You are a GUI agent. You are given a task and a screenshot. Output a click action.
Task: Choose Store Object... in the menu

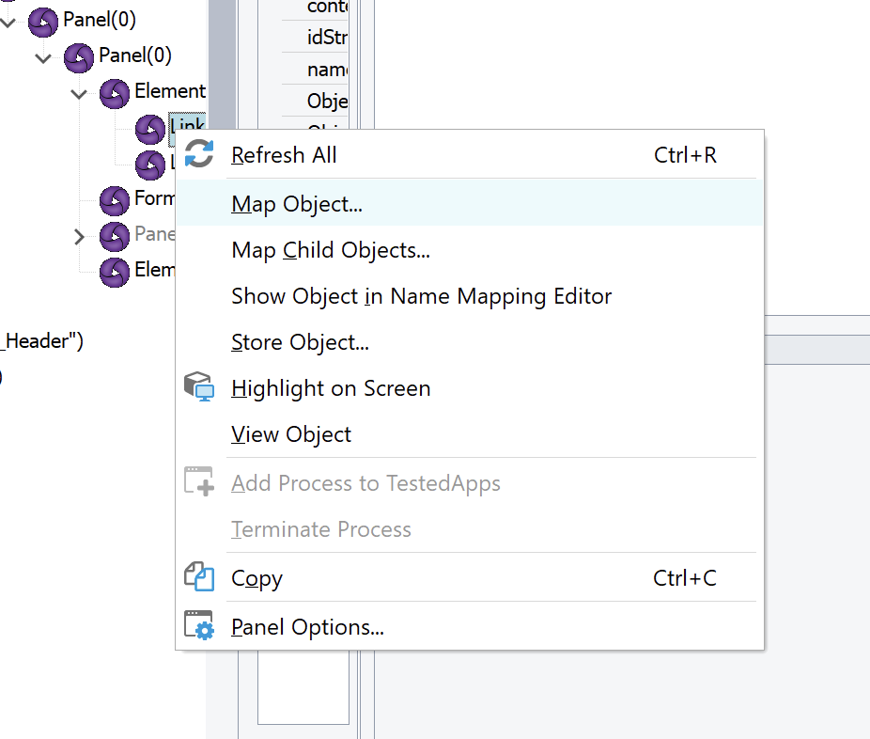tap(300, 342)
